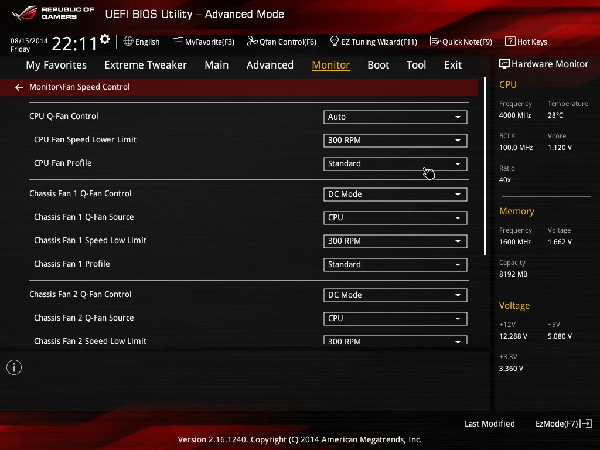The image size is (600, 450).
Task: Select Chassis Fan 2 Q-Fan Control label
Action: tap(80, 294)
